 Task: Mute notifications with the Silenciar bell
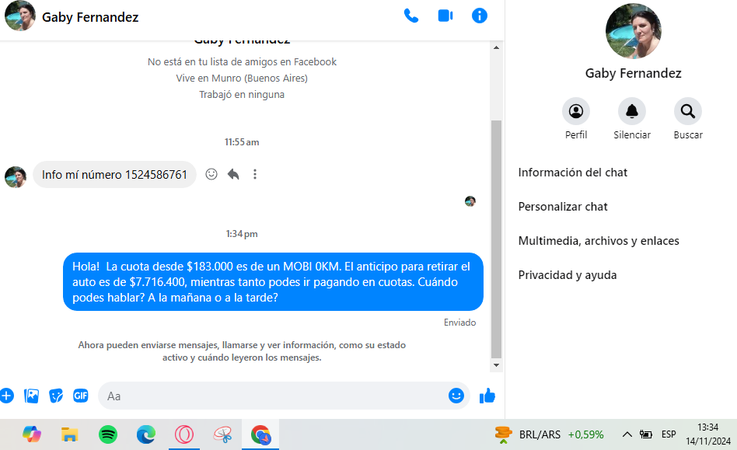click(x=631, y=112)
